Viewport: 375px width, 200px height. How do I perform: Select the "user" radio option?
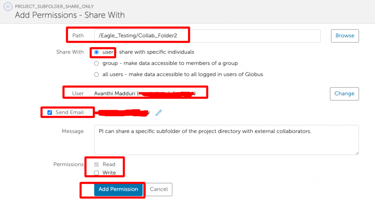[96, 52]
